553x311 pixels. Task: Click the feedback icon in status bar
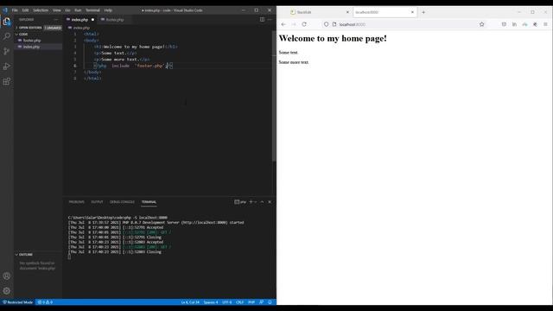click(261, 302)
